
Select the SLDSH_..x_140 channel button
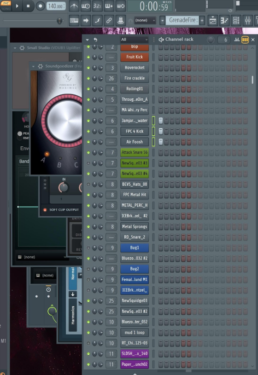point(135,353)
